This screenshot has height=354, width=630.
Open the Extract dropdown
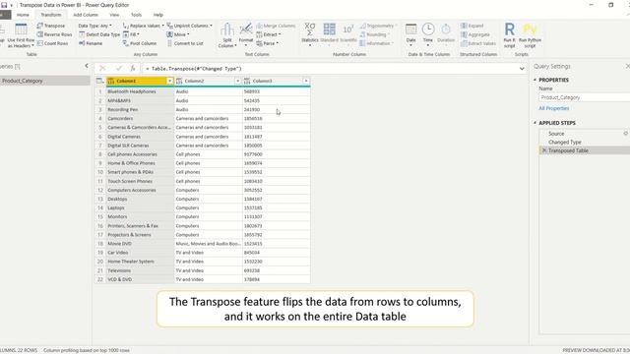269,34
